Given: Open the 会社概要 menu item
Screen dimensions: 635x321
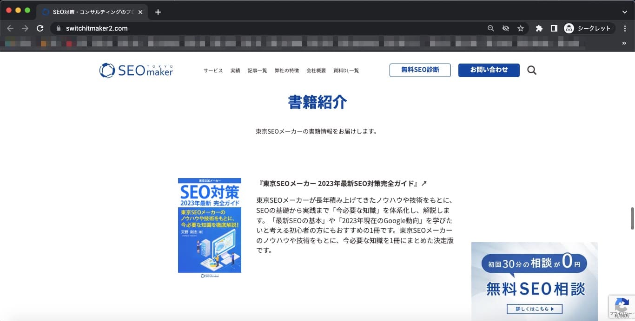Looking at the screenshot, I should pyautogui.click(x=316, y=71).
